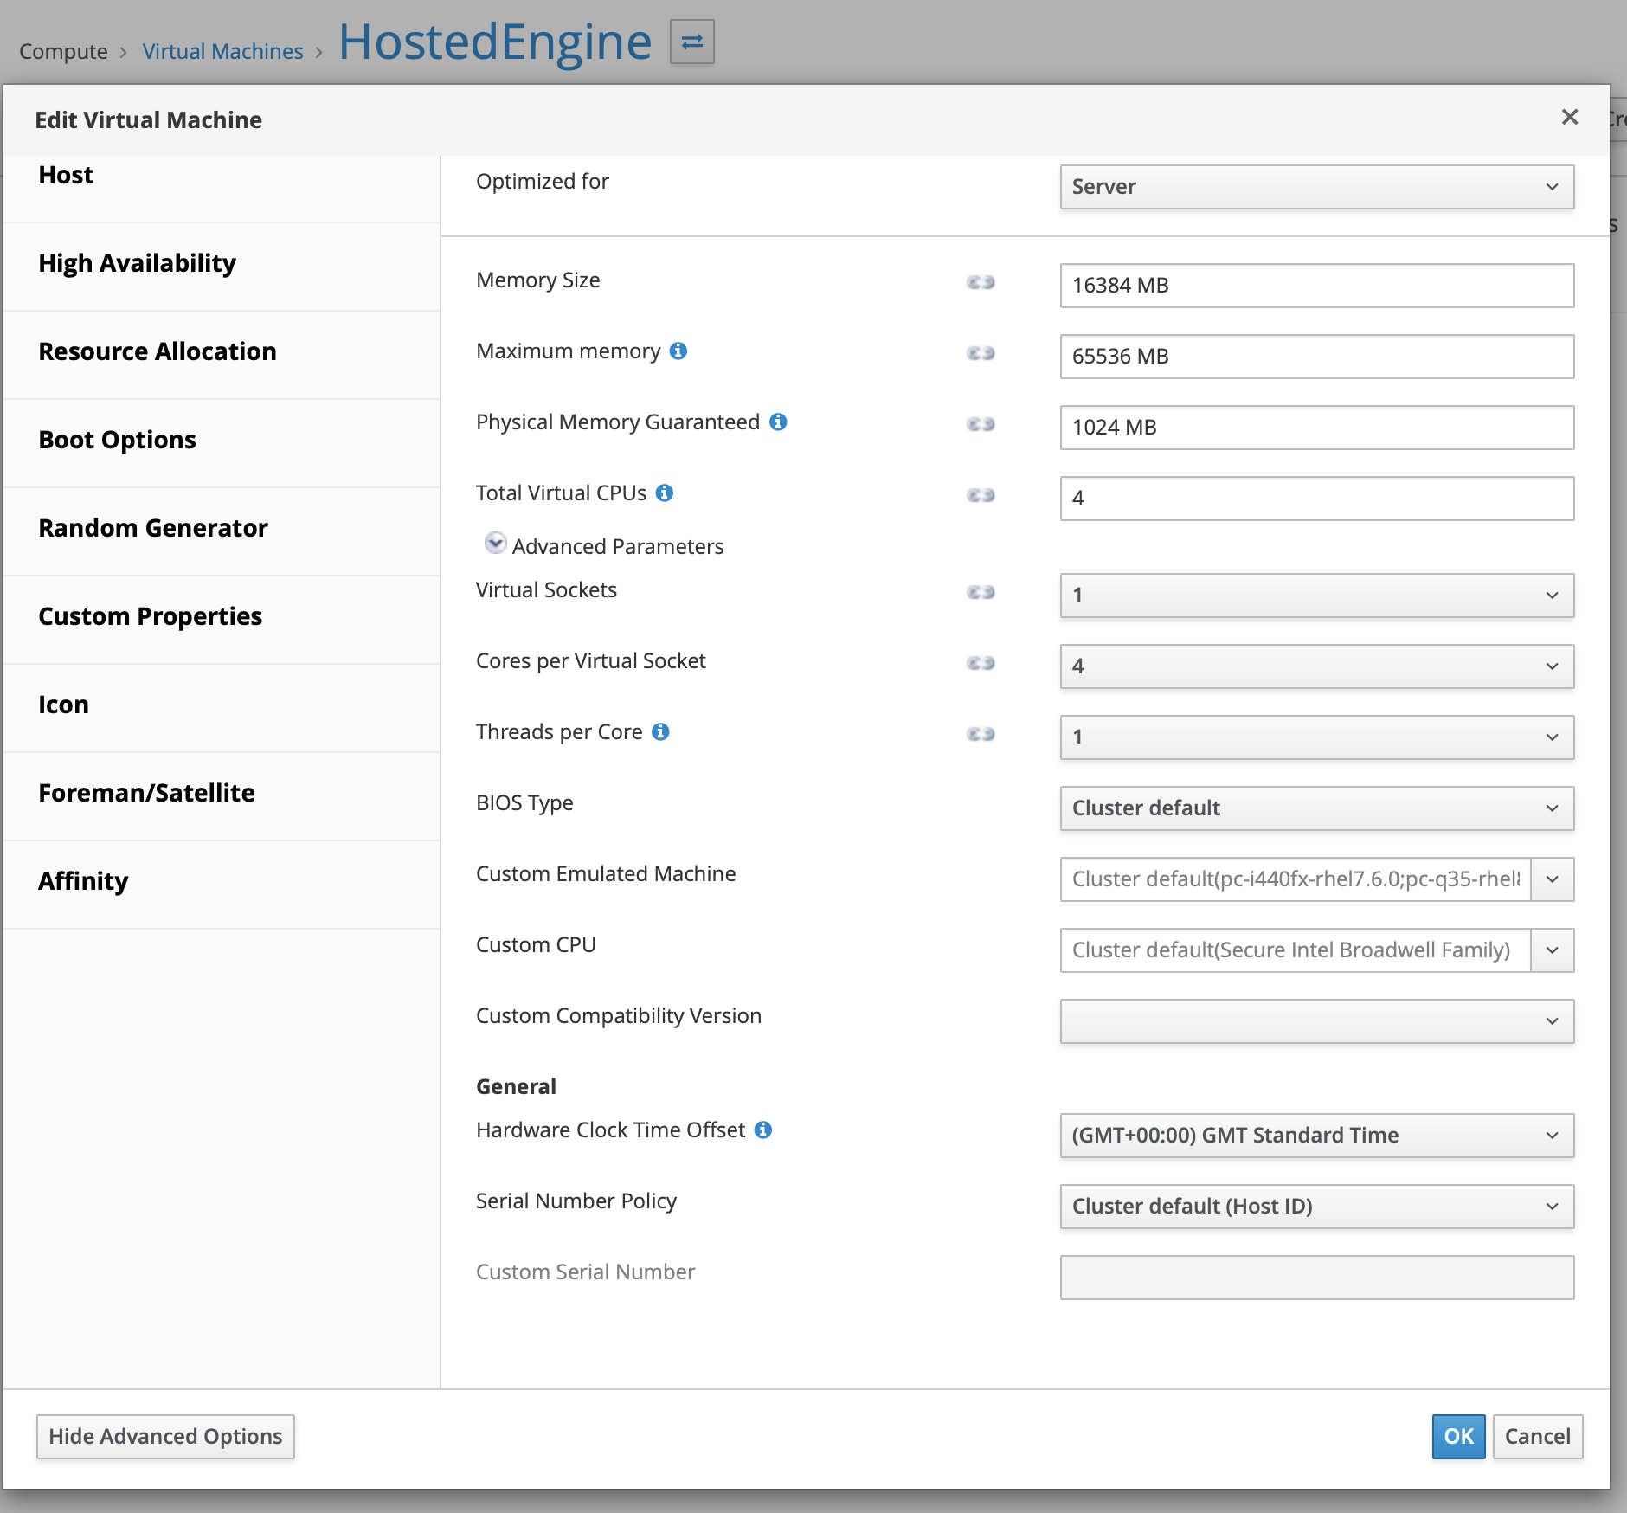Viewport: 1627px width, 1513px height.
Task: Click the chain link icon for Memory Size
Action: [x=981, y=282]
